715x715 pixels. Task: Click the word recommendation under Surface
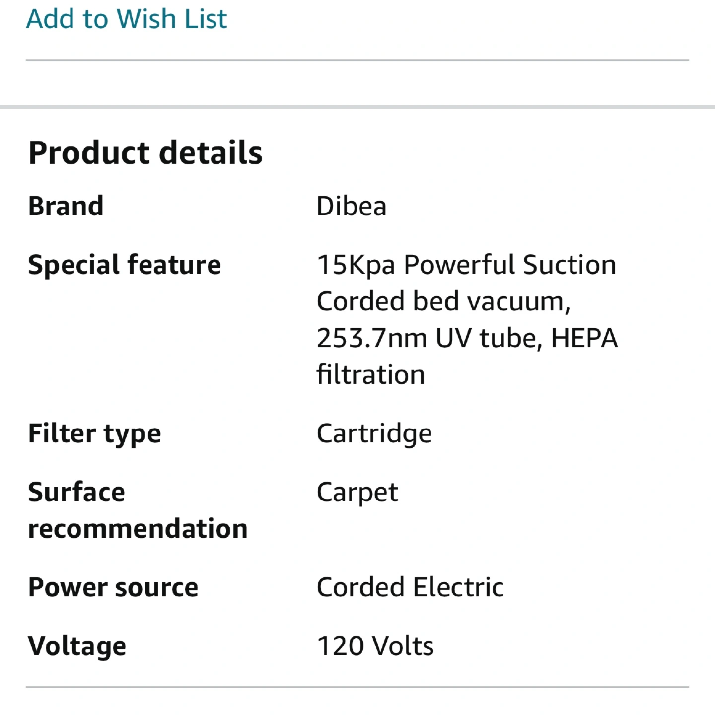coord(138,528)
